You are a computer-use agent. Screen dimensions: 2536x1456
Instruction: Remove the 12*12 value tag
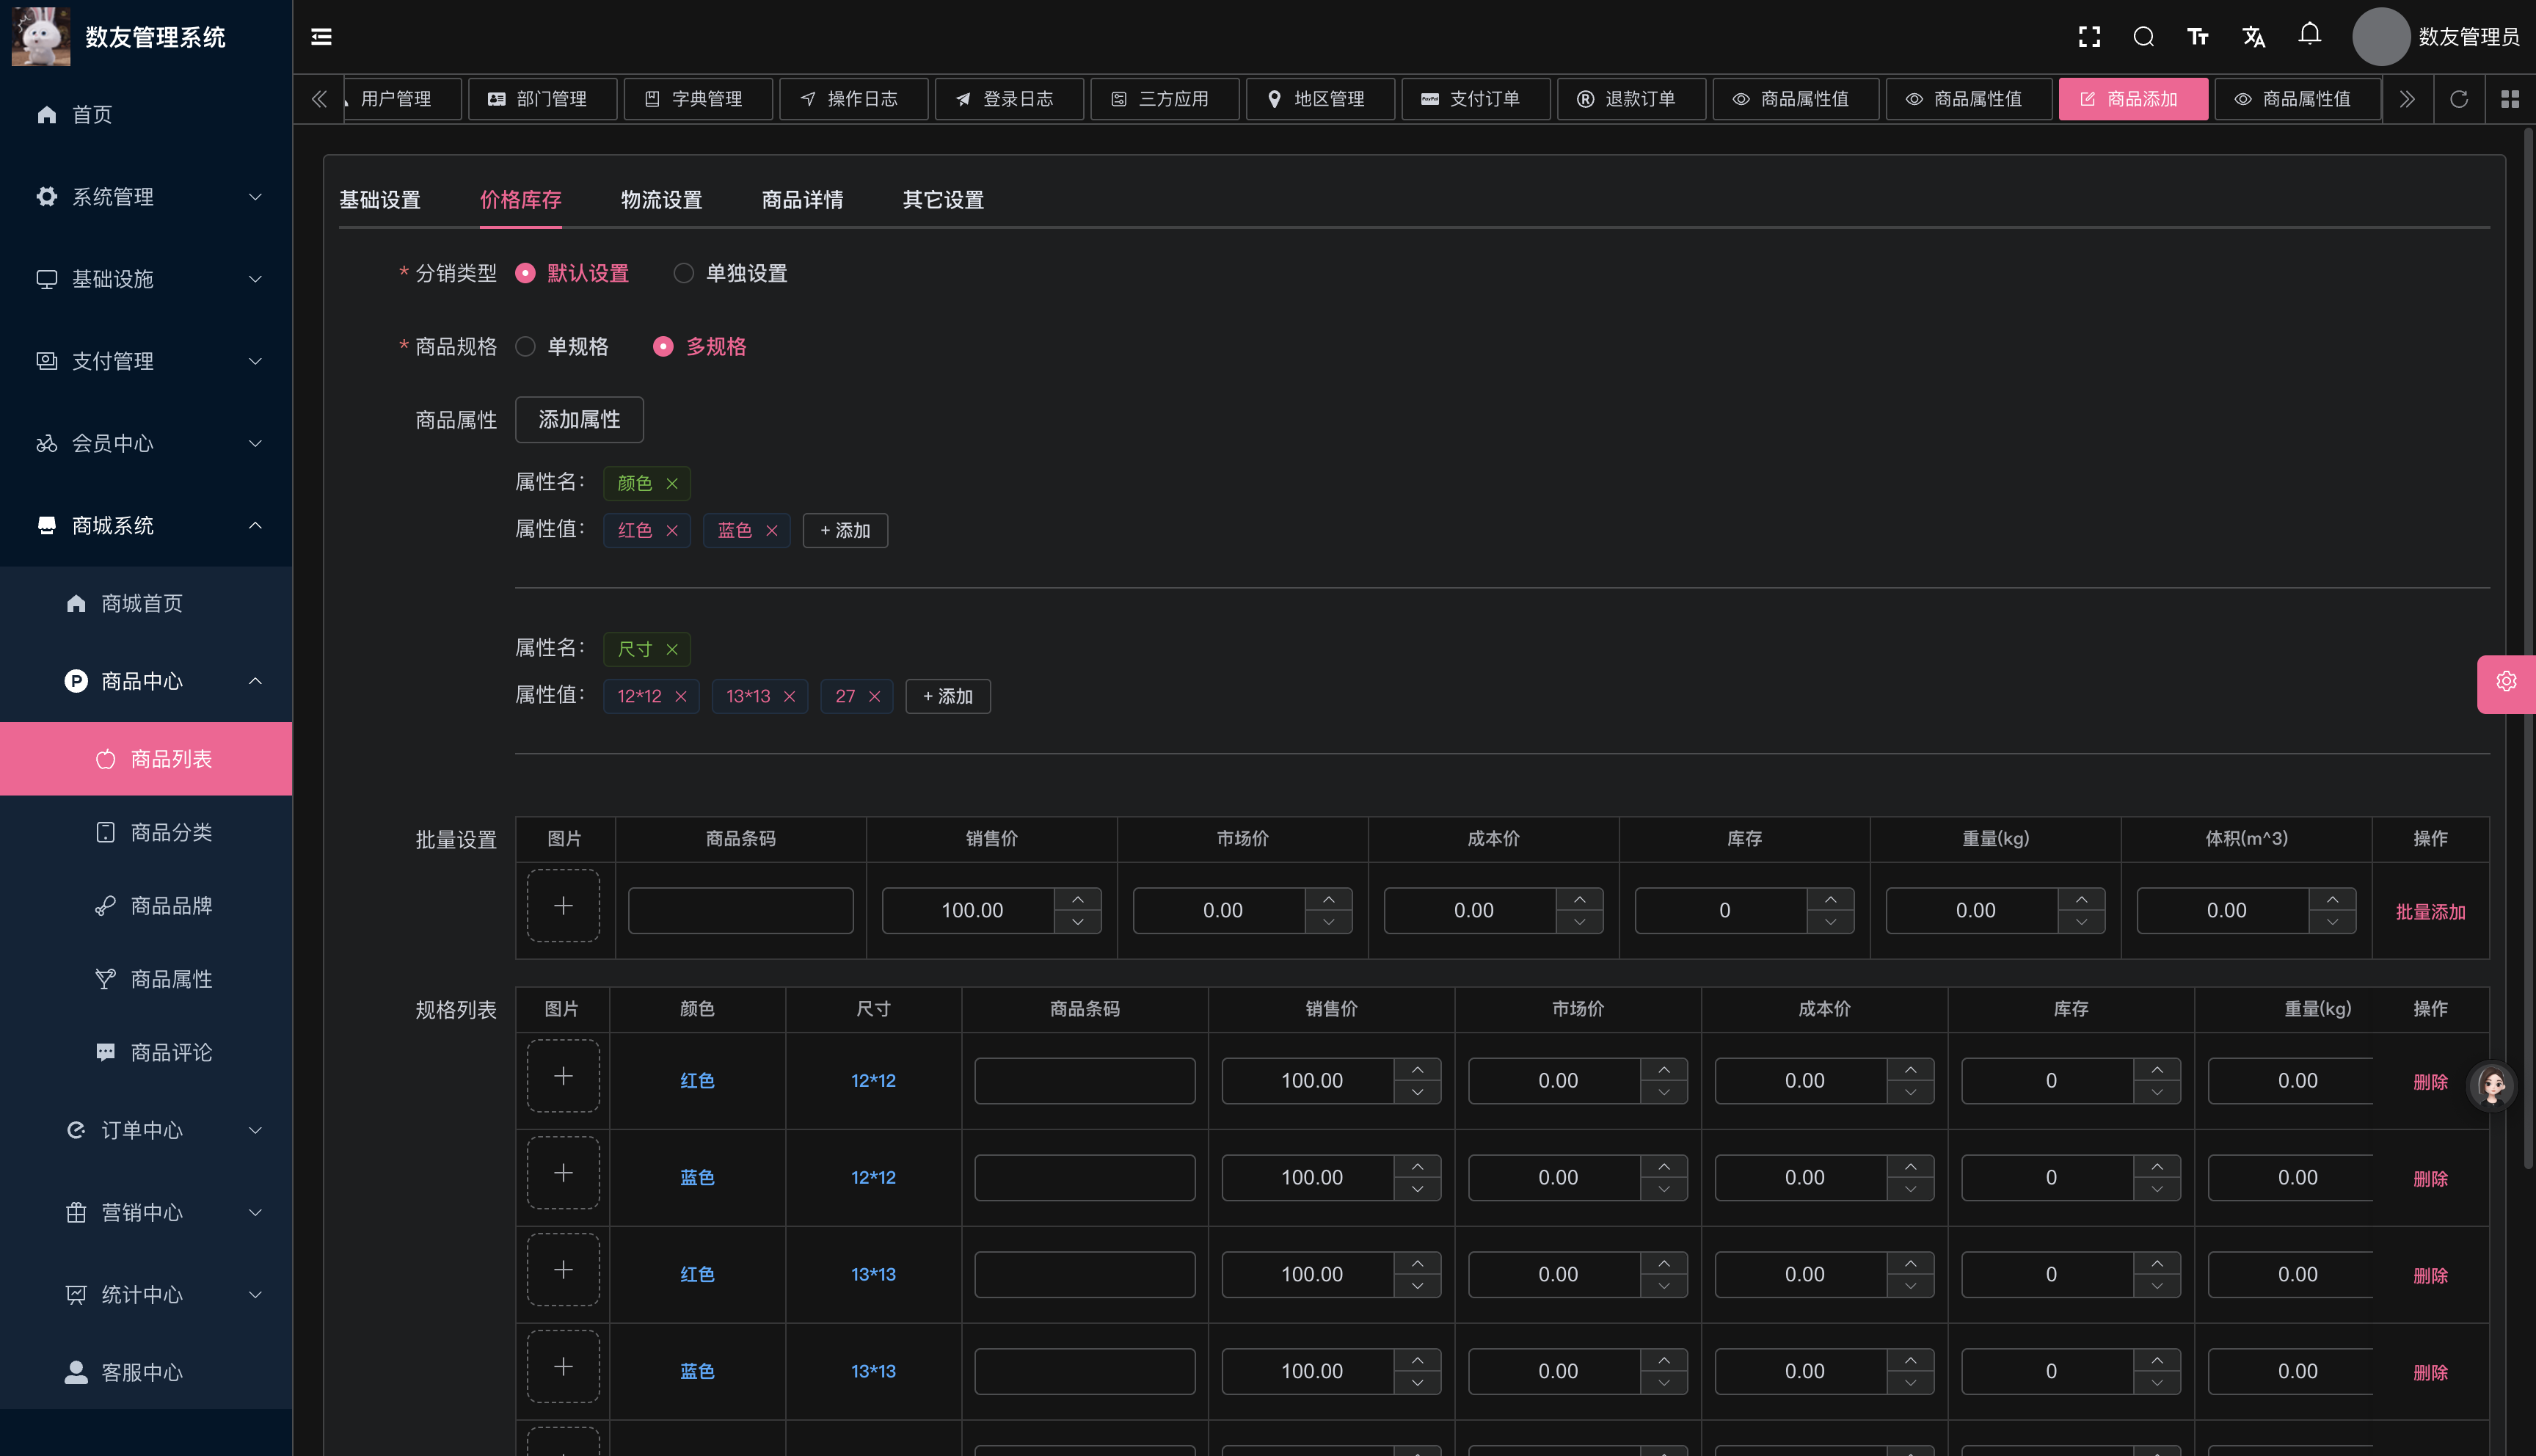681,697
